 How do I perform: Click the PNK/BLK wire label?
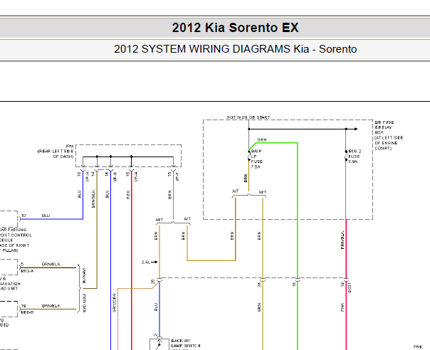tap(342, 240)
